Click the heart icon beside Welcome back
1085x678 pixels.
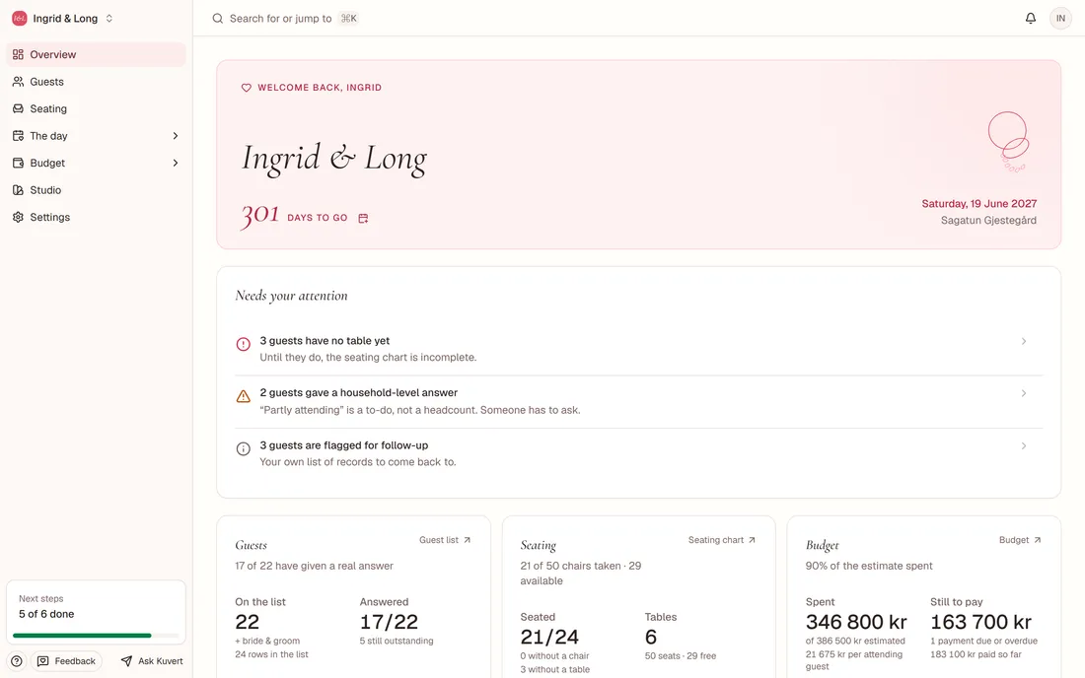[x=246, y=88]
